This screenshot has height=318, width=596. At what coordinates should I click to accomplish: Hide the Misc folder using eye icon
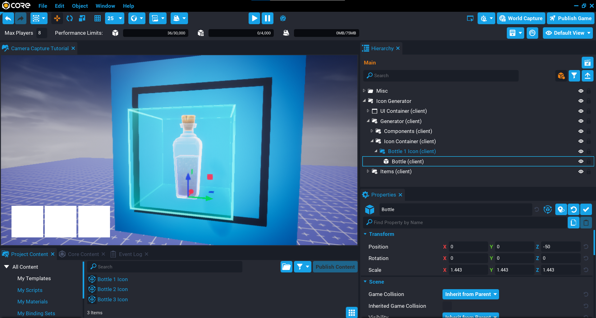(x=580, y=91)
